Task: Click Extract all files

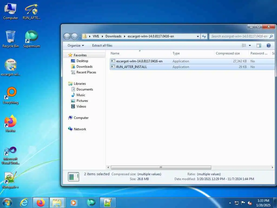Action: (x=102, y=45)
